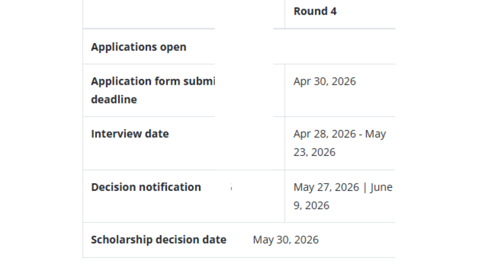Select the Apr 30, 2026 deadline date

pyautogui.click(x=324, y=81)
